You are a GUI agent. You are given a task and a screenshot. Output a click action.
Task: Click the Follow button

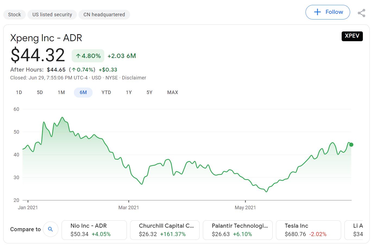[328, 12]
